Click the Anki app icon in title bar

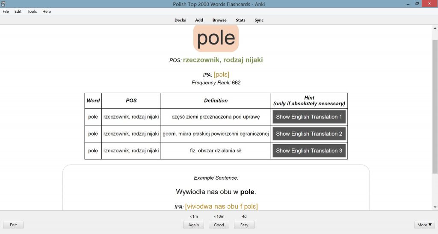[3, 4]
